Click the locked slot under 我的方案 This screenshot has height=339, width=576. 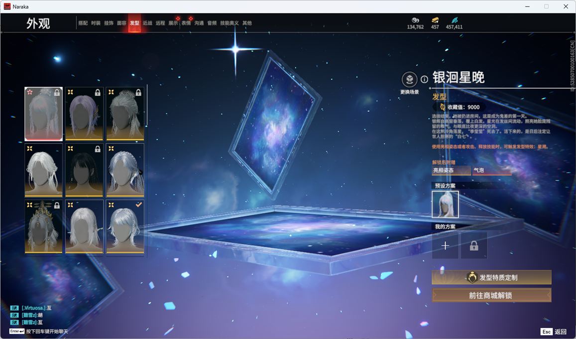[x=474, y=246]
